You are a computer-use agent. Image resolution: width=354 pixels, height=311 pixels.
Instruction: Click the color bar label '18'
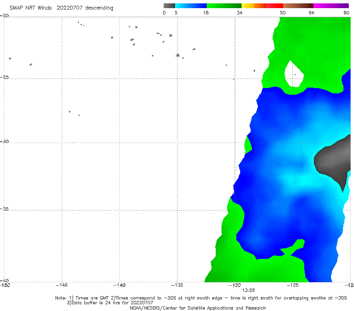click(x=206, y=12)
